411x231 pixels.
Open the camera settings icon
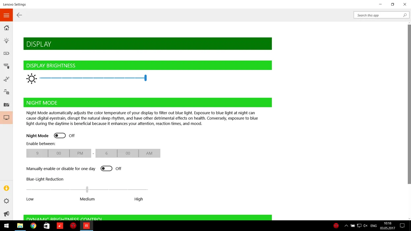coord(6,105)
